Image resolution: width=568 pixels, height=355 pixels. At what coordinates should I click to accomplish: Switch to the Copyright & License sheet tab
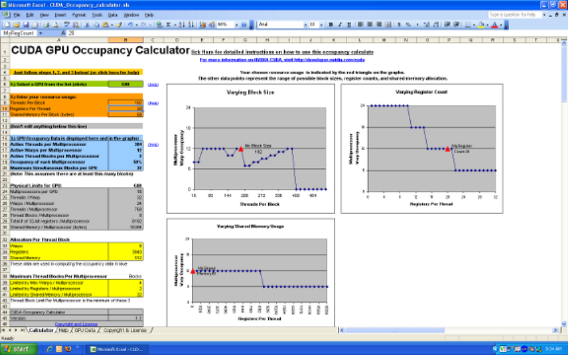click(x=125, y=331)
